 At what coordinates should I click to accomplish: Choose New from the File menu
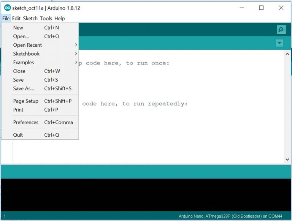tap(40, 28)
